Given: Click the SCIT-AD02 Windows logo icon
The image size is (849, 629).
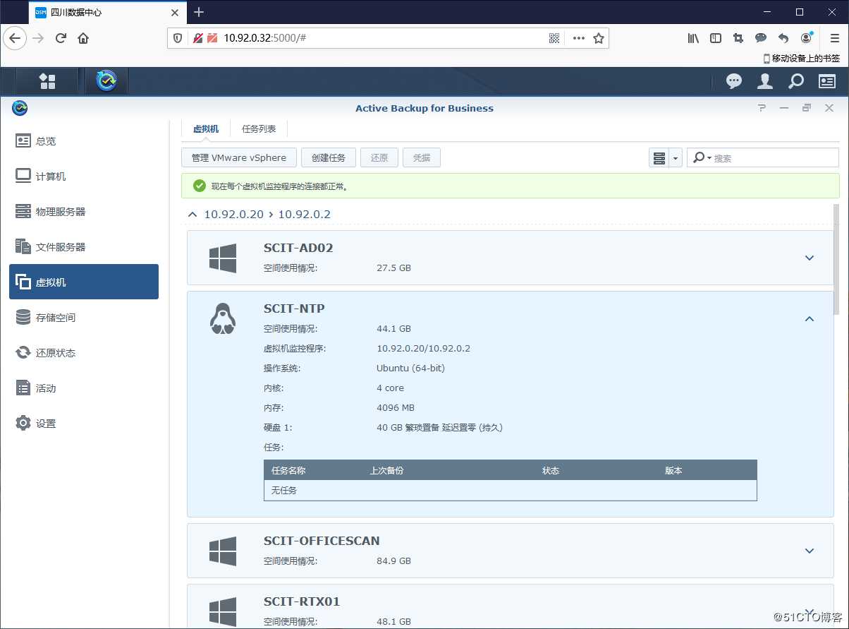Looking at the screenshot, I should point(223,258).
